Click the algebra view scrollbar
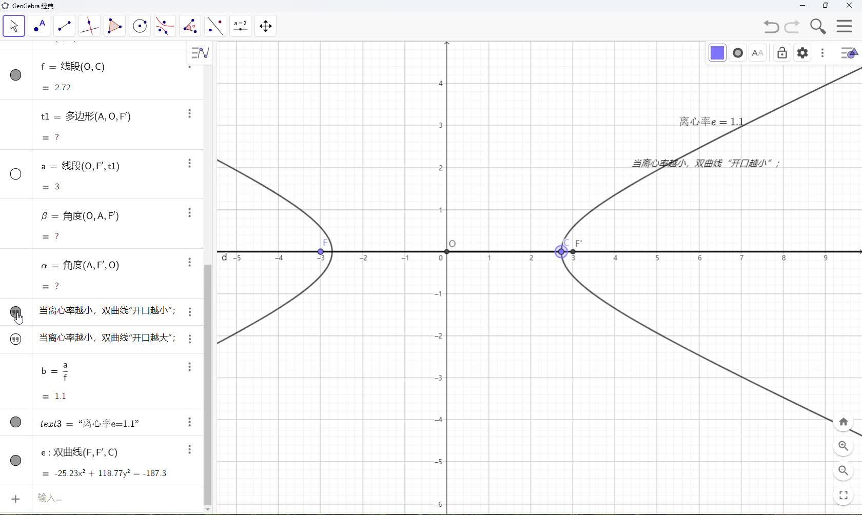Image resolution: width=862 pixels, height=515 pixels. point(208,385)
